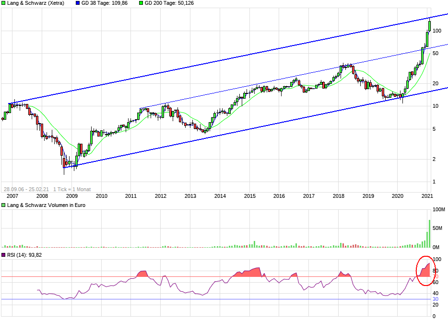Click the 2008 year label on the time axis
The width and height of the screenshot is (448, 320).
[42, 196]
